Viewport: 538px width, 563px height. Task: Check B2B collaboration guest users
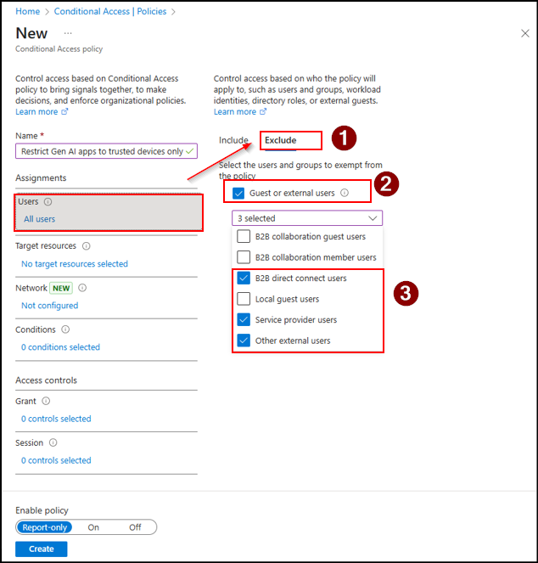[x=244, y=237]
